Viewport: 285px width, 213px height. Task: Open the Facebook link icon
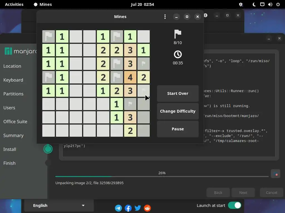128,208
